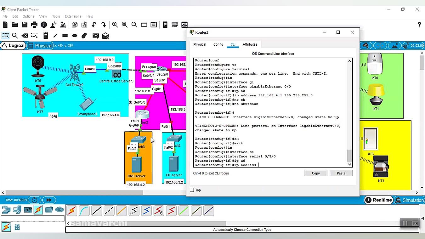425x239 pixels.
Task: Click the Paste button in Router2 CLI
Action: pyautogui.click(x=341, y=173)
